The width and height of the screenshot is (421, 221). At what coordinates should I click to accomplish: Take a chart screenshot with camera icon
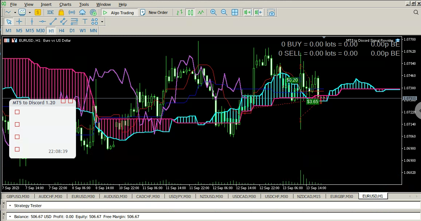coord(271,12)
